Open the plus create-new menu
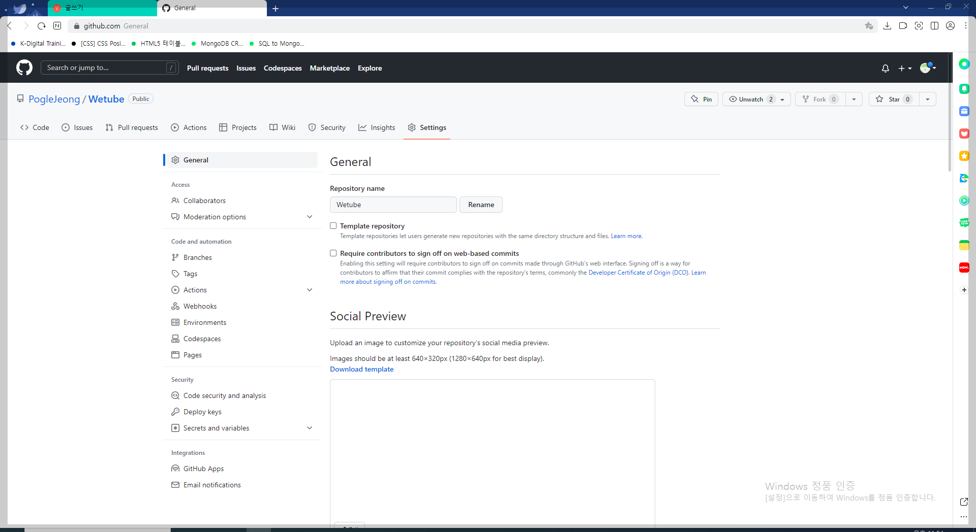The width and height of the screenshot is (976, 532). coord(905,68)
